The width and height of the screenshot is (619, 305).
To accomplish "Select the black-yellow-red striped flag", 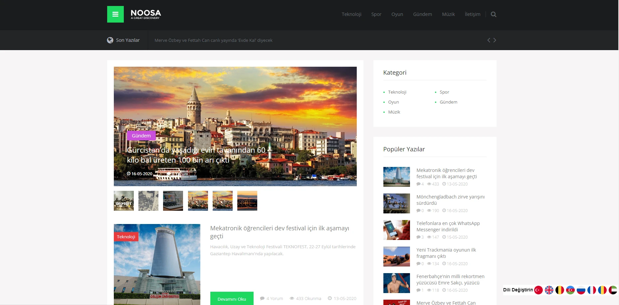I will tap(560, 290).
